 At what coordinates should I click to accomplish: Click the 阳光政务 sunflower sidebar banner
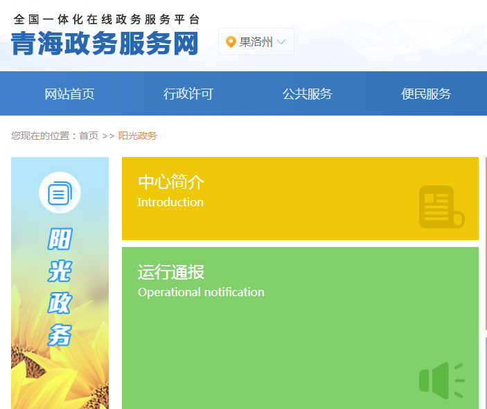(x=60, y=283)
